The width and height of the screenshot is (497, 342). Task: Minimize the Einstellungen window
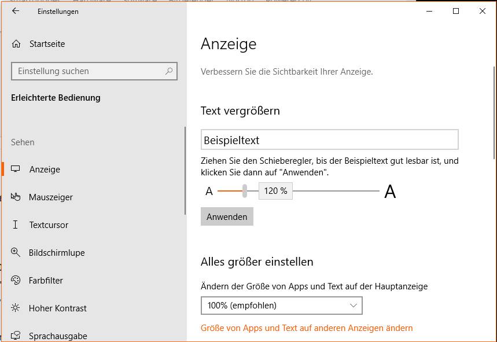pyautogui.click(x=429, y=11)
